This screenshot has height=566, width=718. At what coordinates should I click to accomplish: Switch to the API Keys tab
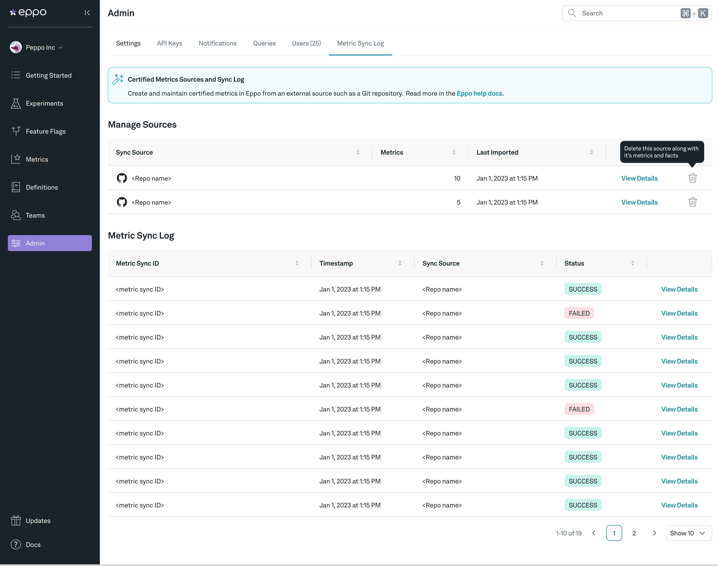[169, 43]
